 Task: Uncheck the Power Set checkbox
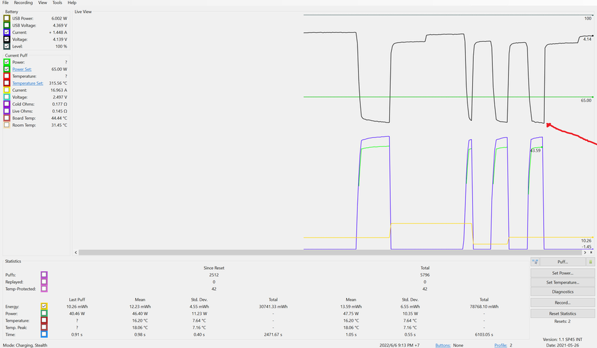(x=7, y=69)
